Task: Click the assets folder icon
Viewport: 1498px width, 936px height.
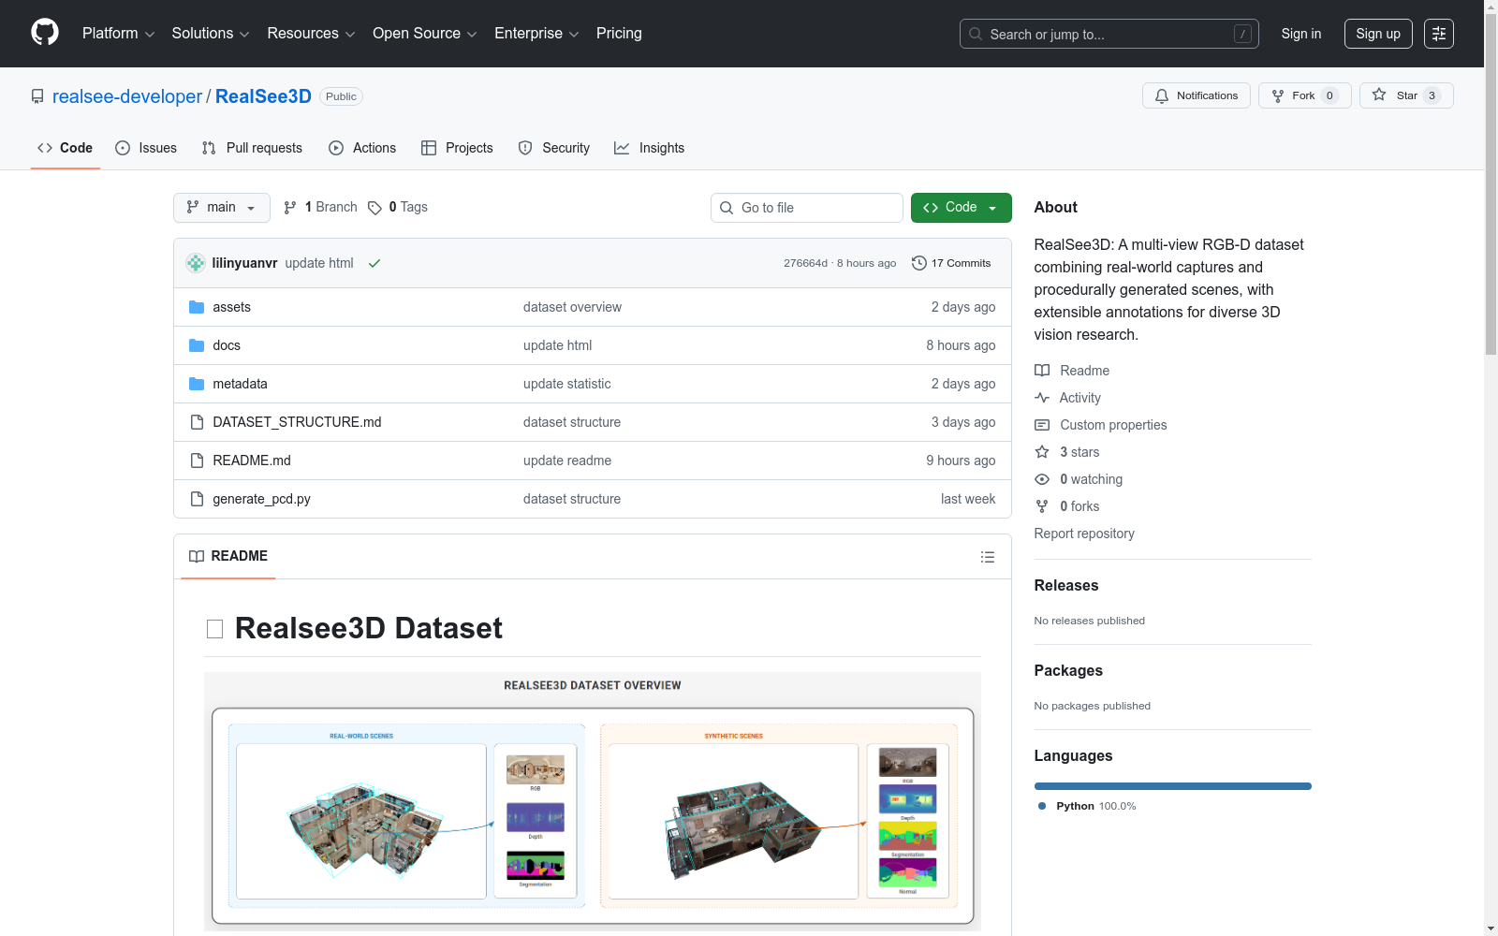Action: (197, 307)
